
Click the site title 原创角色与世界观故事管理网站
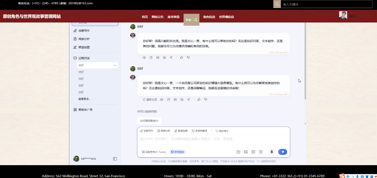click(x=32, y=16)
